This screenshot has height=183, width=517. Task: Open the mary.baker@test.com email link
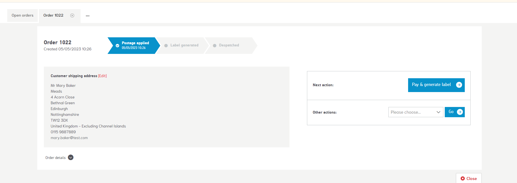coord(69,138)
